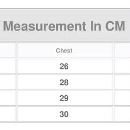Select the cell containing 26
This screenshot has width=130, height=130.
pos(65,66)
